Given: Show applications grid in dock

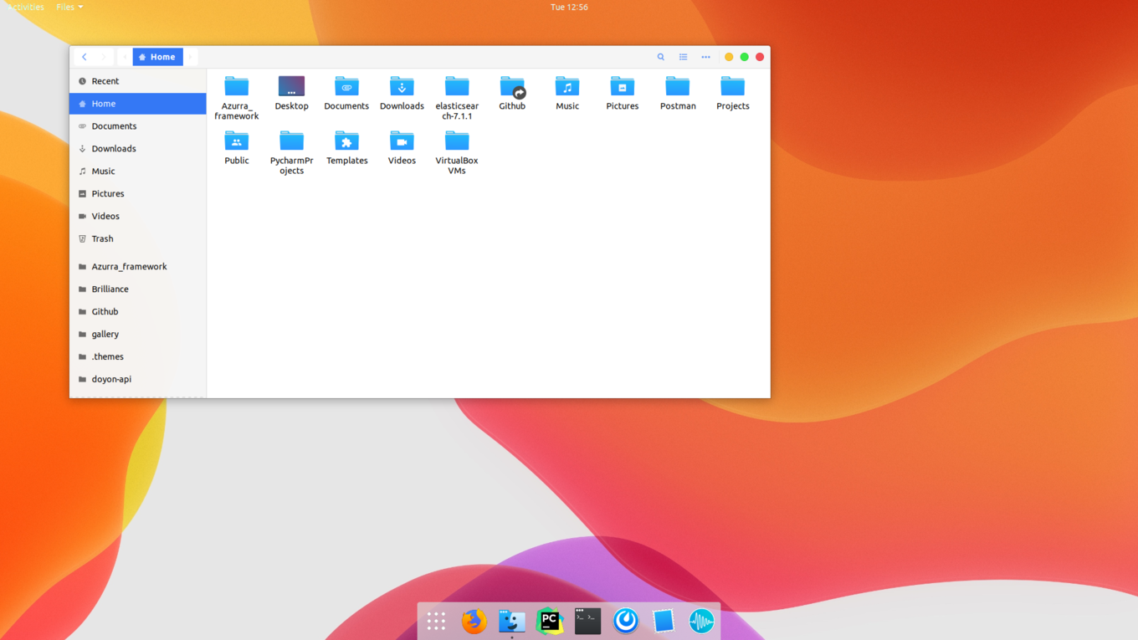Looking at the screenshot, I should point(436,621).
